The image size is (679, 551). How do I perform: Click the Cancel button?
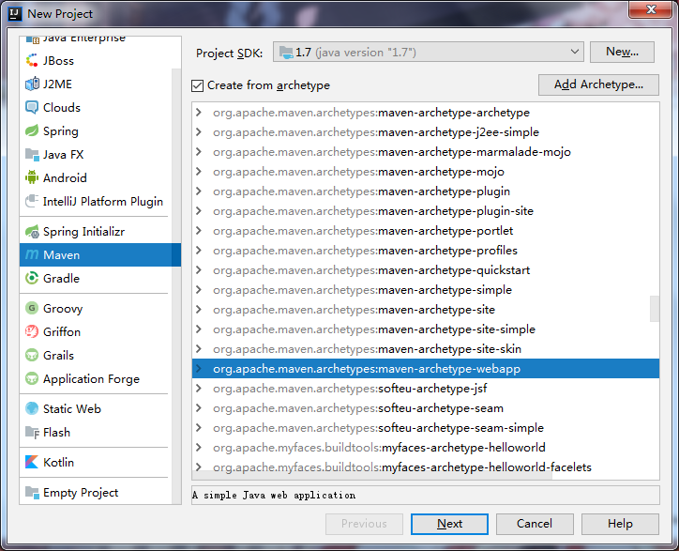tap(535, 524)
